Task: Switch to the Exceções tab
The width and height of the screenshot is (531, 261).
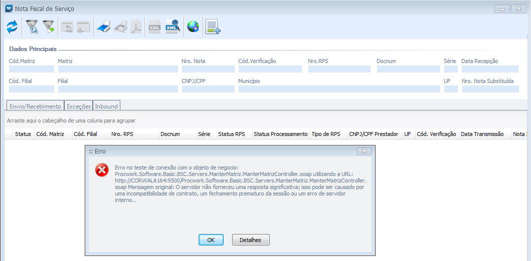Action: (79, 106)
